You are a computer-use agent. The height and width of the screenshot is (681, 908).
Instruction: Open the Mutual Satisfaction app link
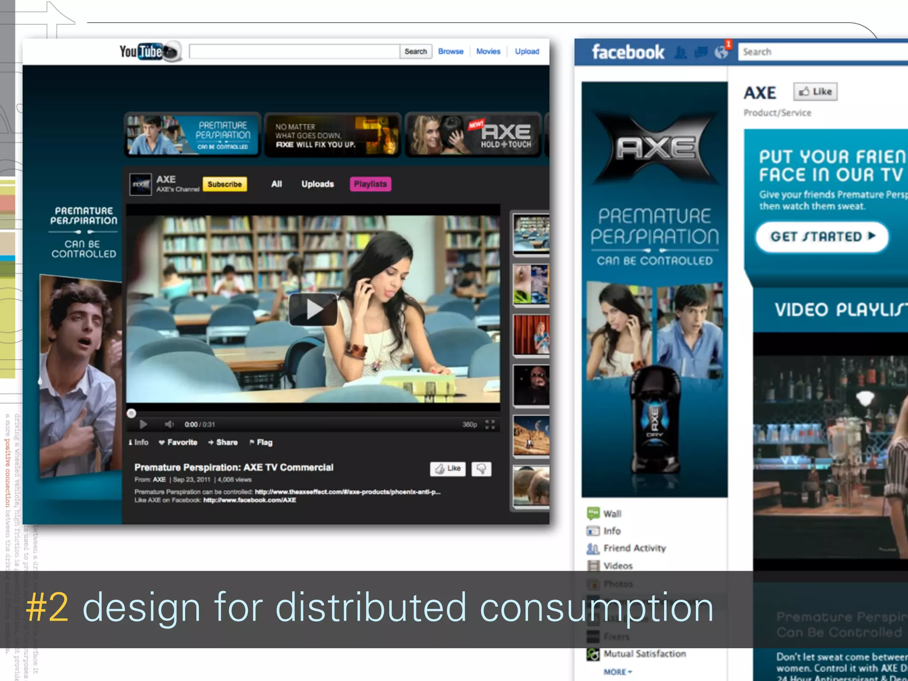coord(636,654)
